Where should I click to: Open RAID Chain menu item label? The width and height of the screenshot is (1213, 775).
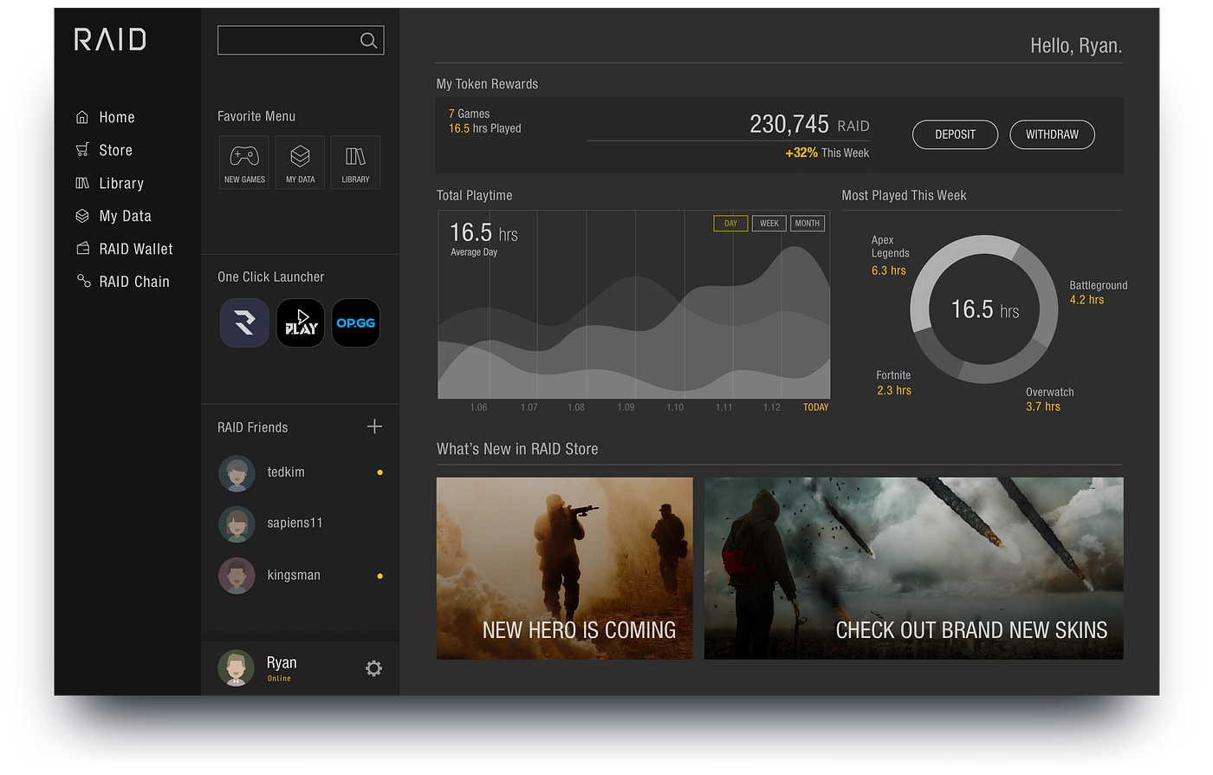[x=134, y=282]
